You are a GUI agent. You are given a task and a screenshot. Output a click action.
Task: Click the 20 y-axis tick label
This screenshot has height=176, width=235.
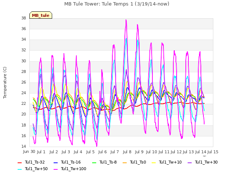click(x=23, y=114)
